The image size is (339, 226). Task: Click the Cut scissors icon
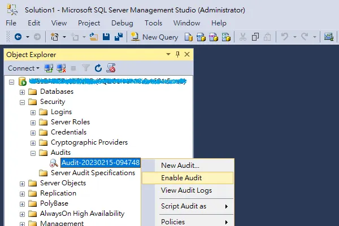pos(243,37)
